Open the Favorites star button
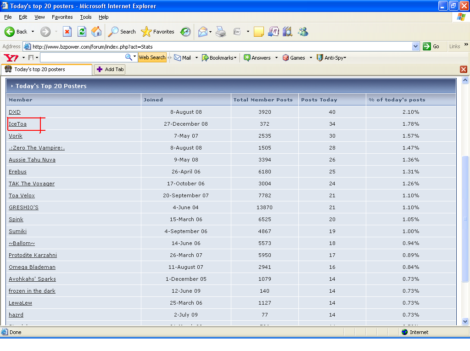470x351 pixels. coord(158,32)
